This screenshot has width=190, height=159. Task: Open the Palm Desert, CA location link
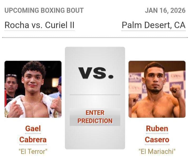[153, 25]
